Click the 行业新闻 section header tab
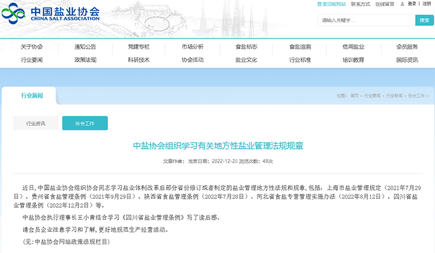435x253 pixels. 32,95
